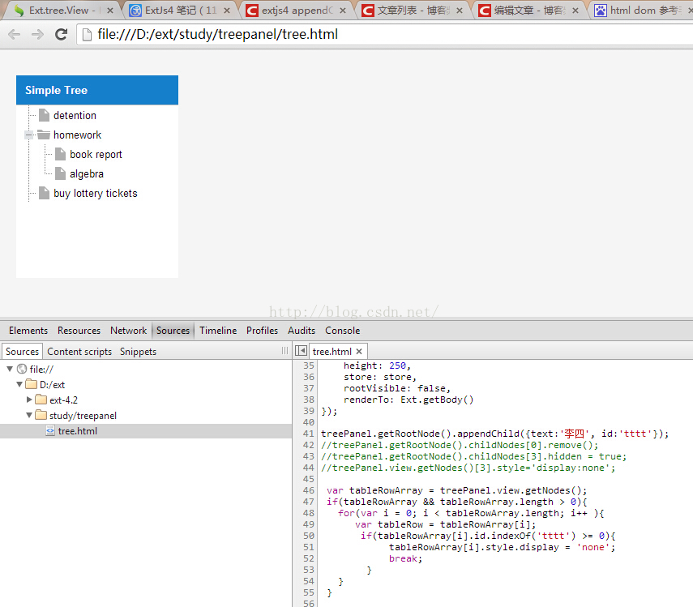Screen dimensions: 693x607
Task: Click the ext-4.2 folder icon
Action: pos(41,400)
